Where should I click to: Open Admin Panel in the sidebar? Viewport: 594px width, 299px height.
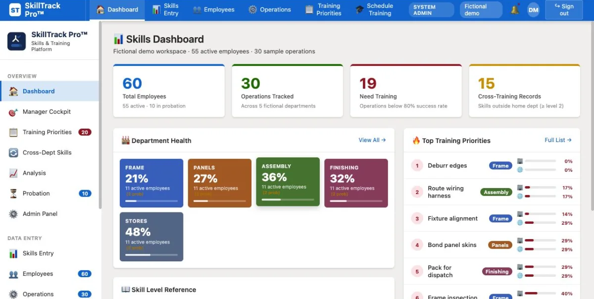coord(49,214)
